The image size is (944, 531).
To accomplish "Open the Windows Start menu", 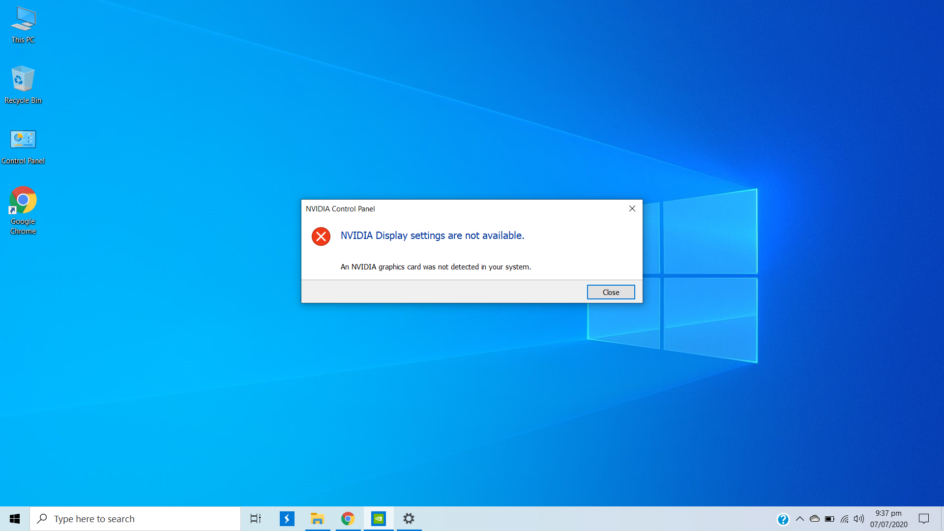I will 15,519.
